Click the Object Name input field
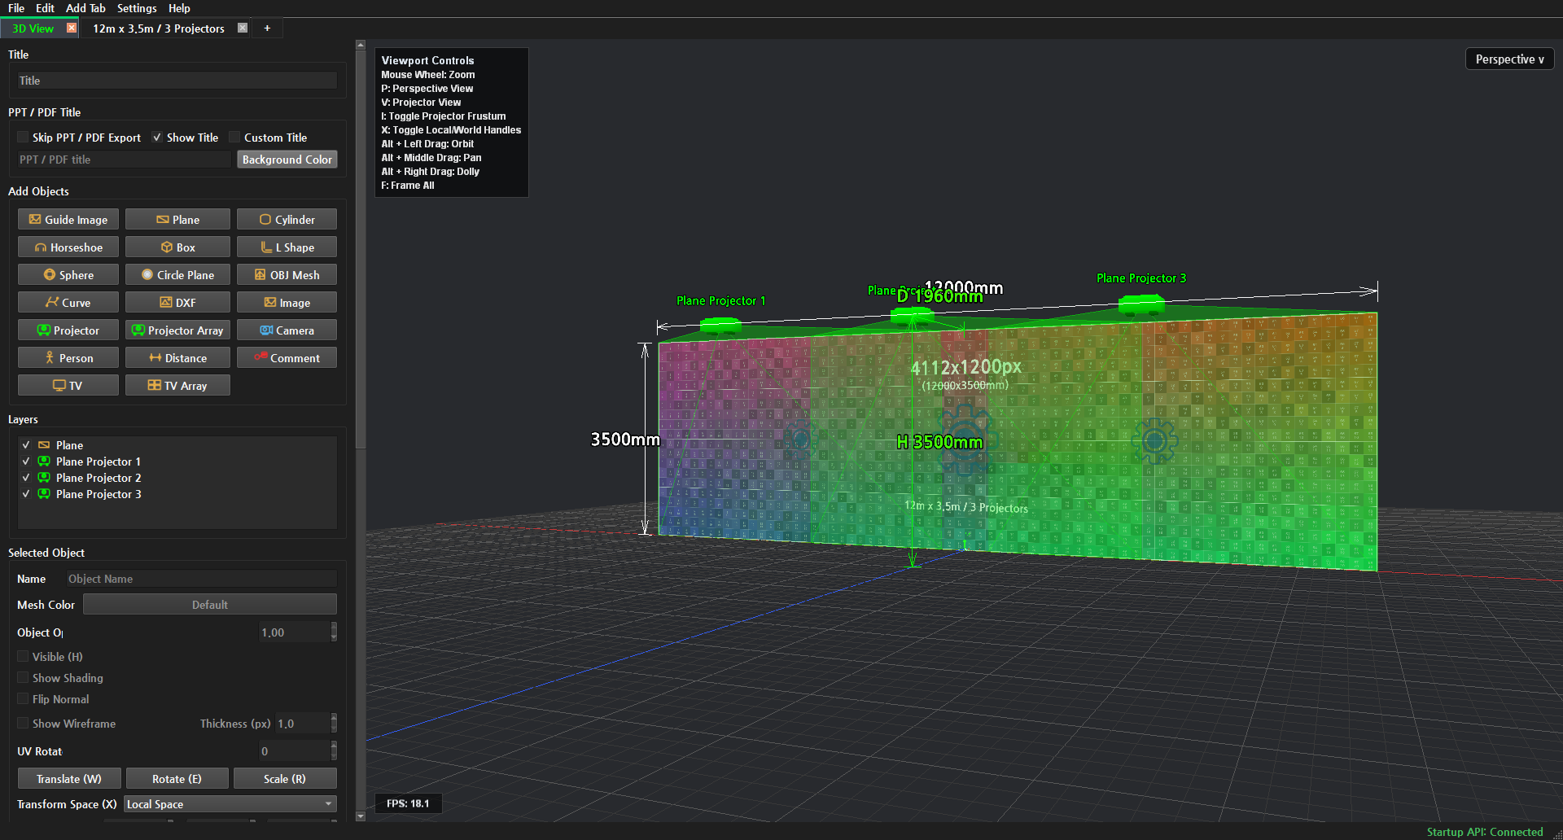 click(201, 579)
